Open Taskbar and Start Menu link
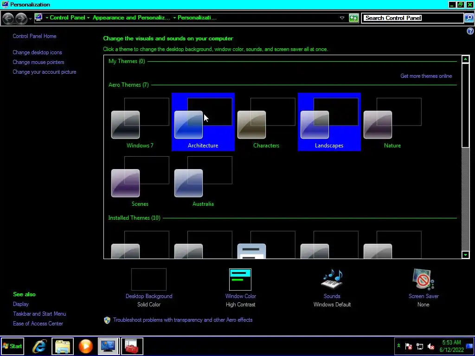The image size is (475, 356). pos(39,314)
